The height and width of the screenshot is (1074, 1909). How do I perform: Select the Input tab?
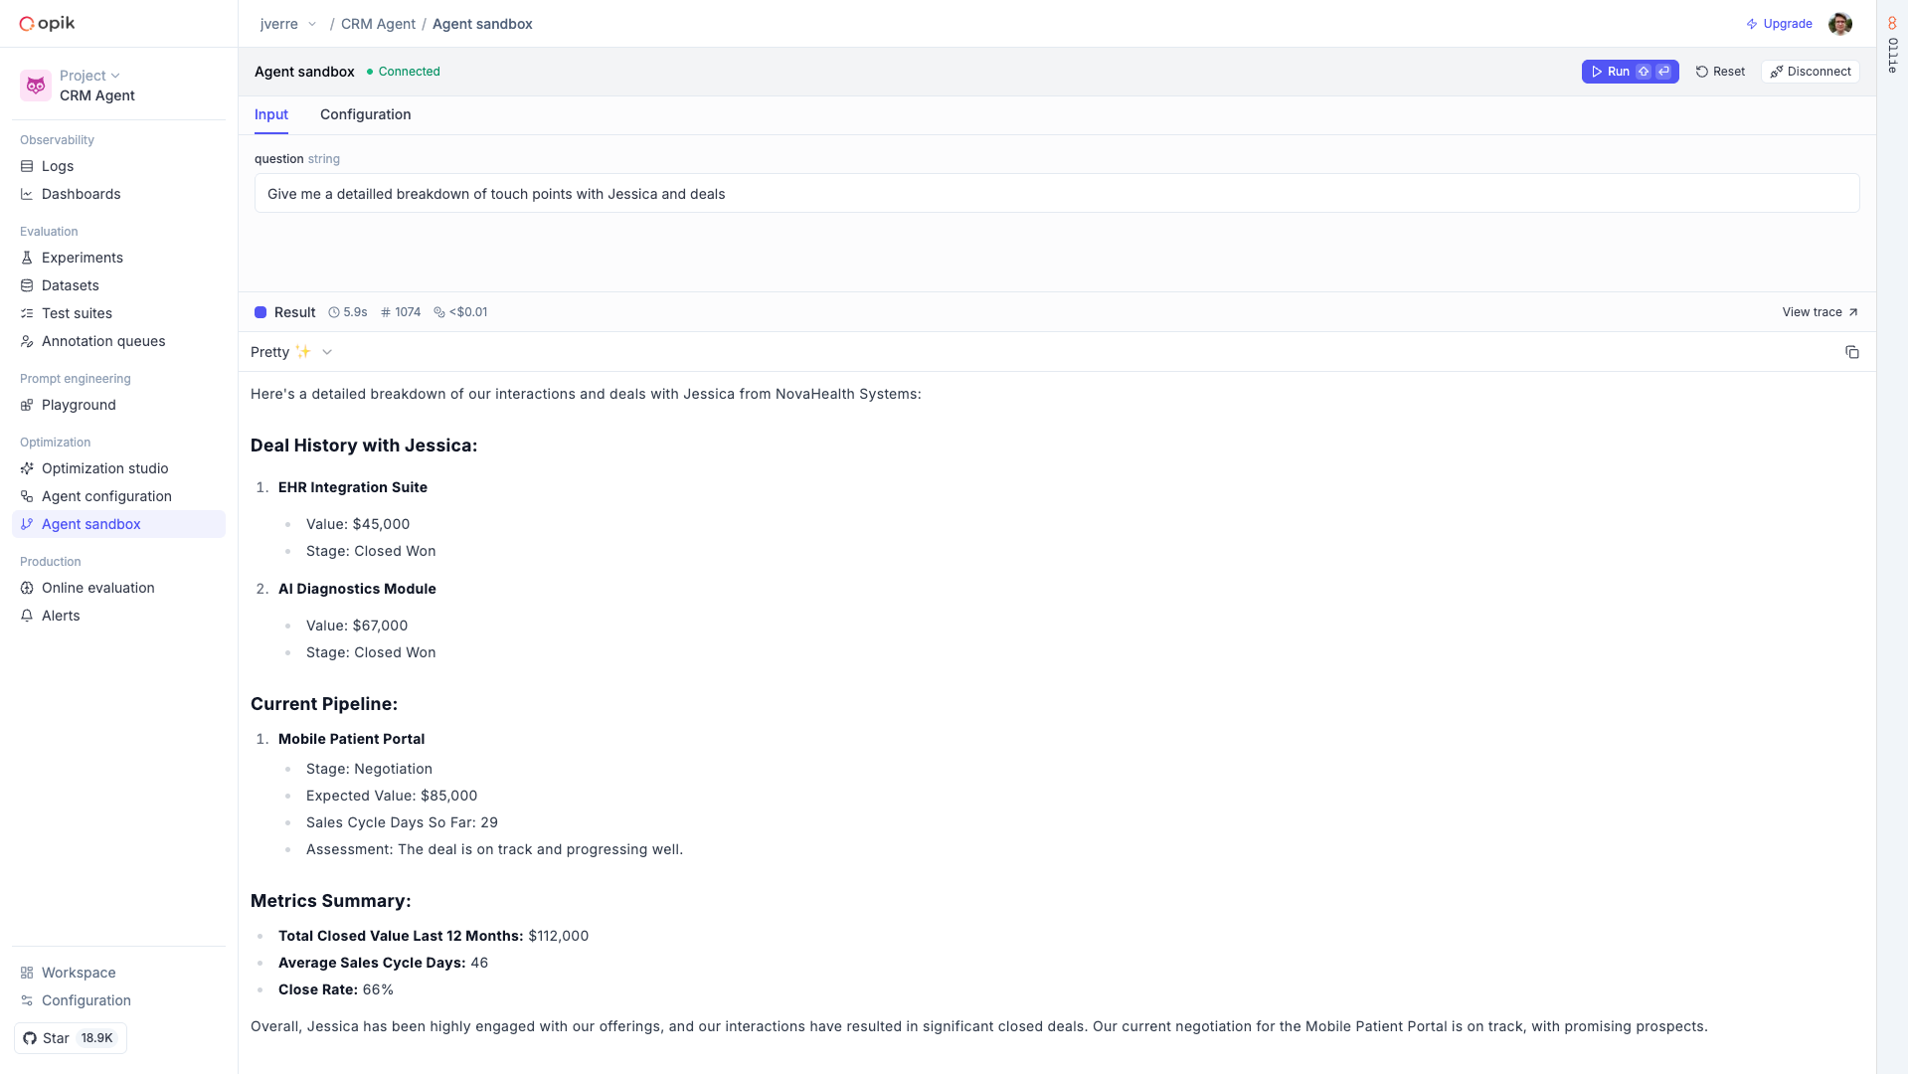(x=270, y=114)
